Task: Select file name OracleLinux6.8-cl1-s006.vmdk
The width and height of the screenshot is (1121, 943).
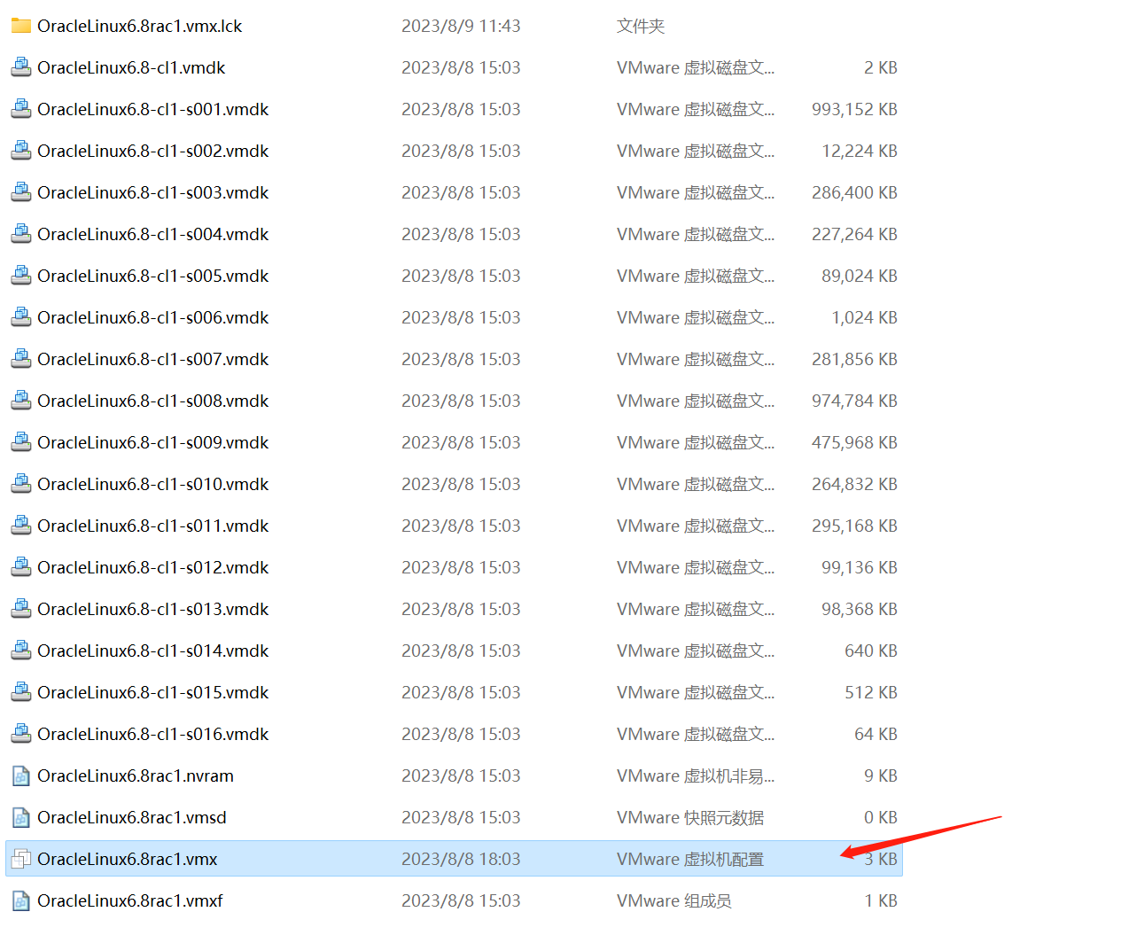Action: click(152, 317)
